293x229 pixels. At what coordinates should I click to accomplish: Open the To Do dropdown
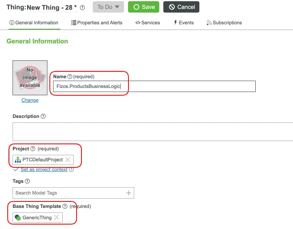pyautogui.click(x=108, y=7)
